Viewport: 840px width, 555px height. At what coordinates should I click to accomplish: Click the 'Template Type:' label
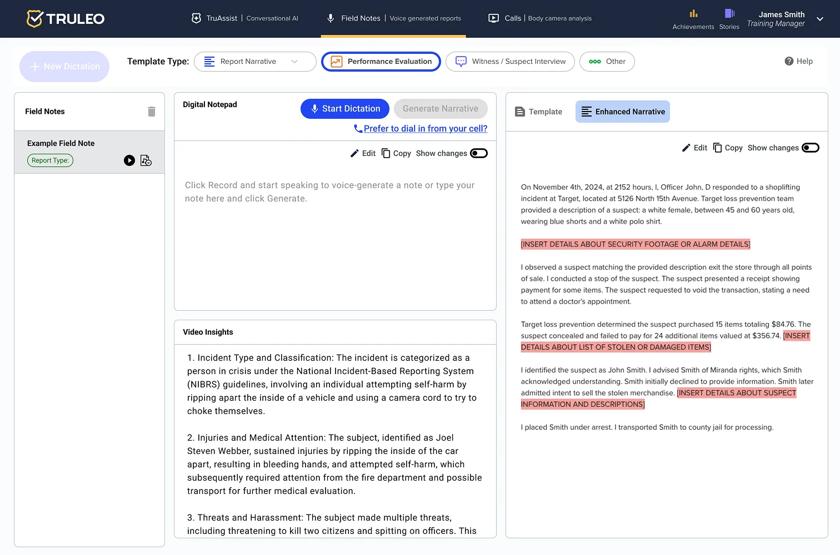tap(158, 62)
